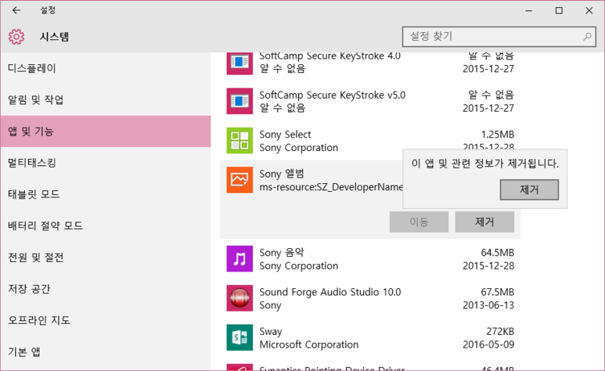
Task: Open 기본 앱 settings page
Action: [106, 351]
